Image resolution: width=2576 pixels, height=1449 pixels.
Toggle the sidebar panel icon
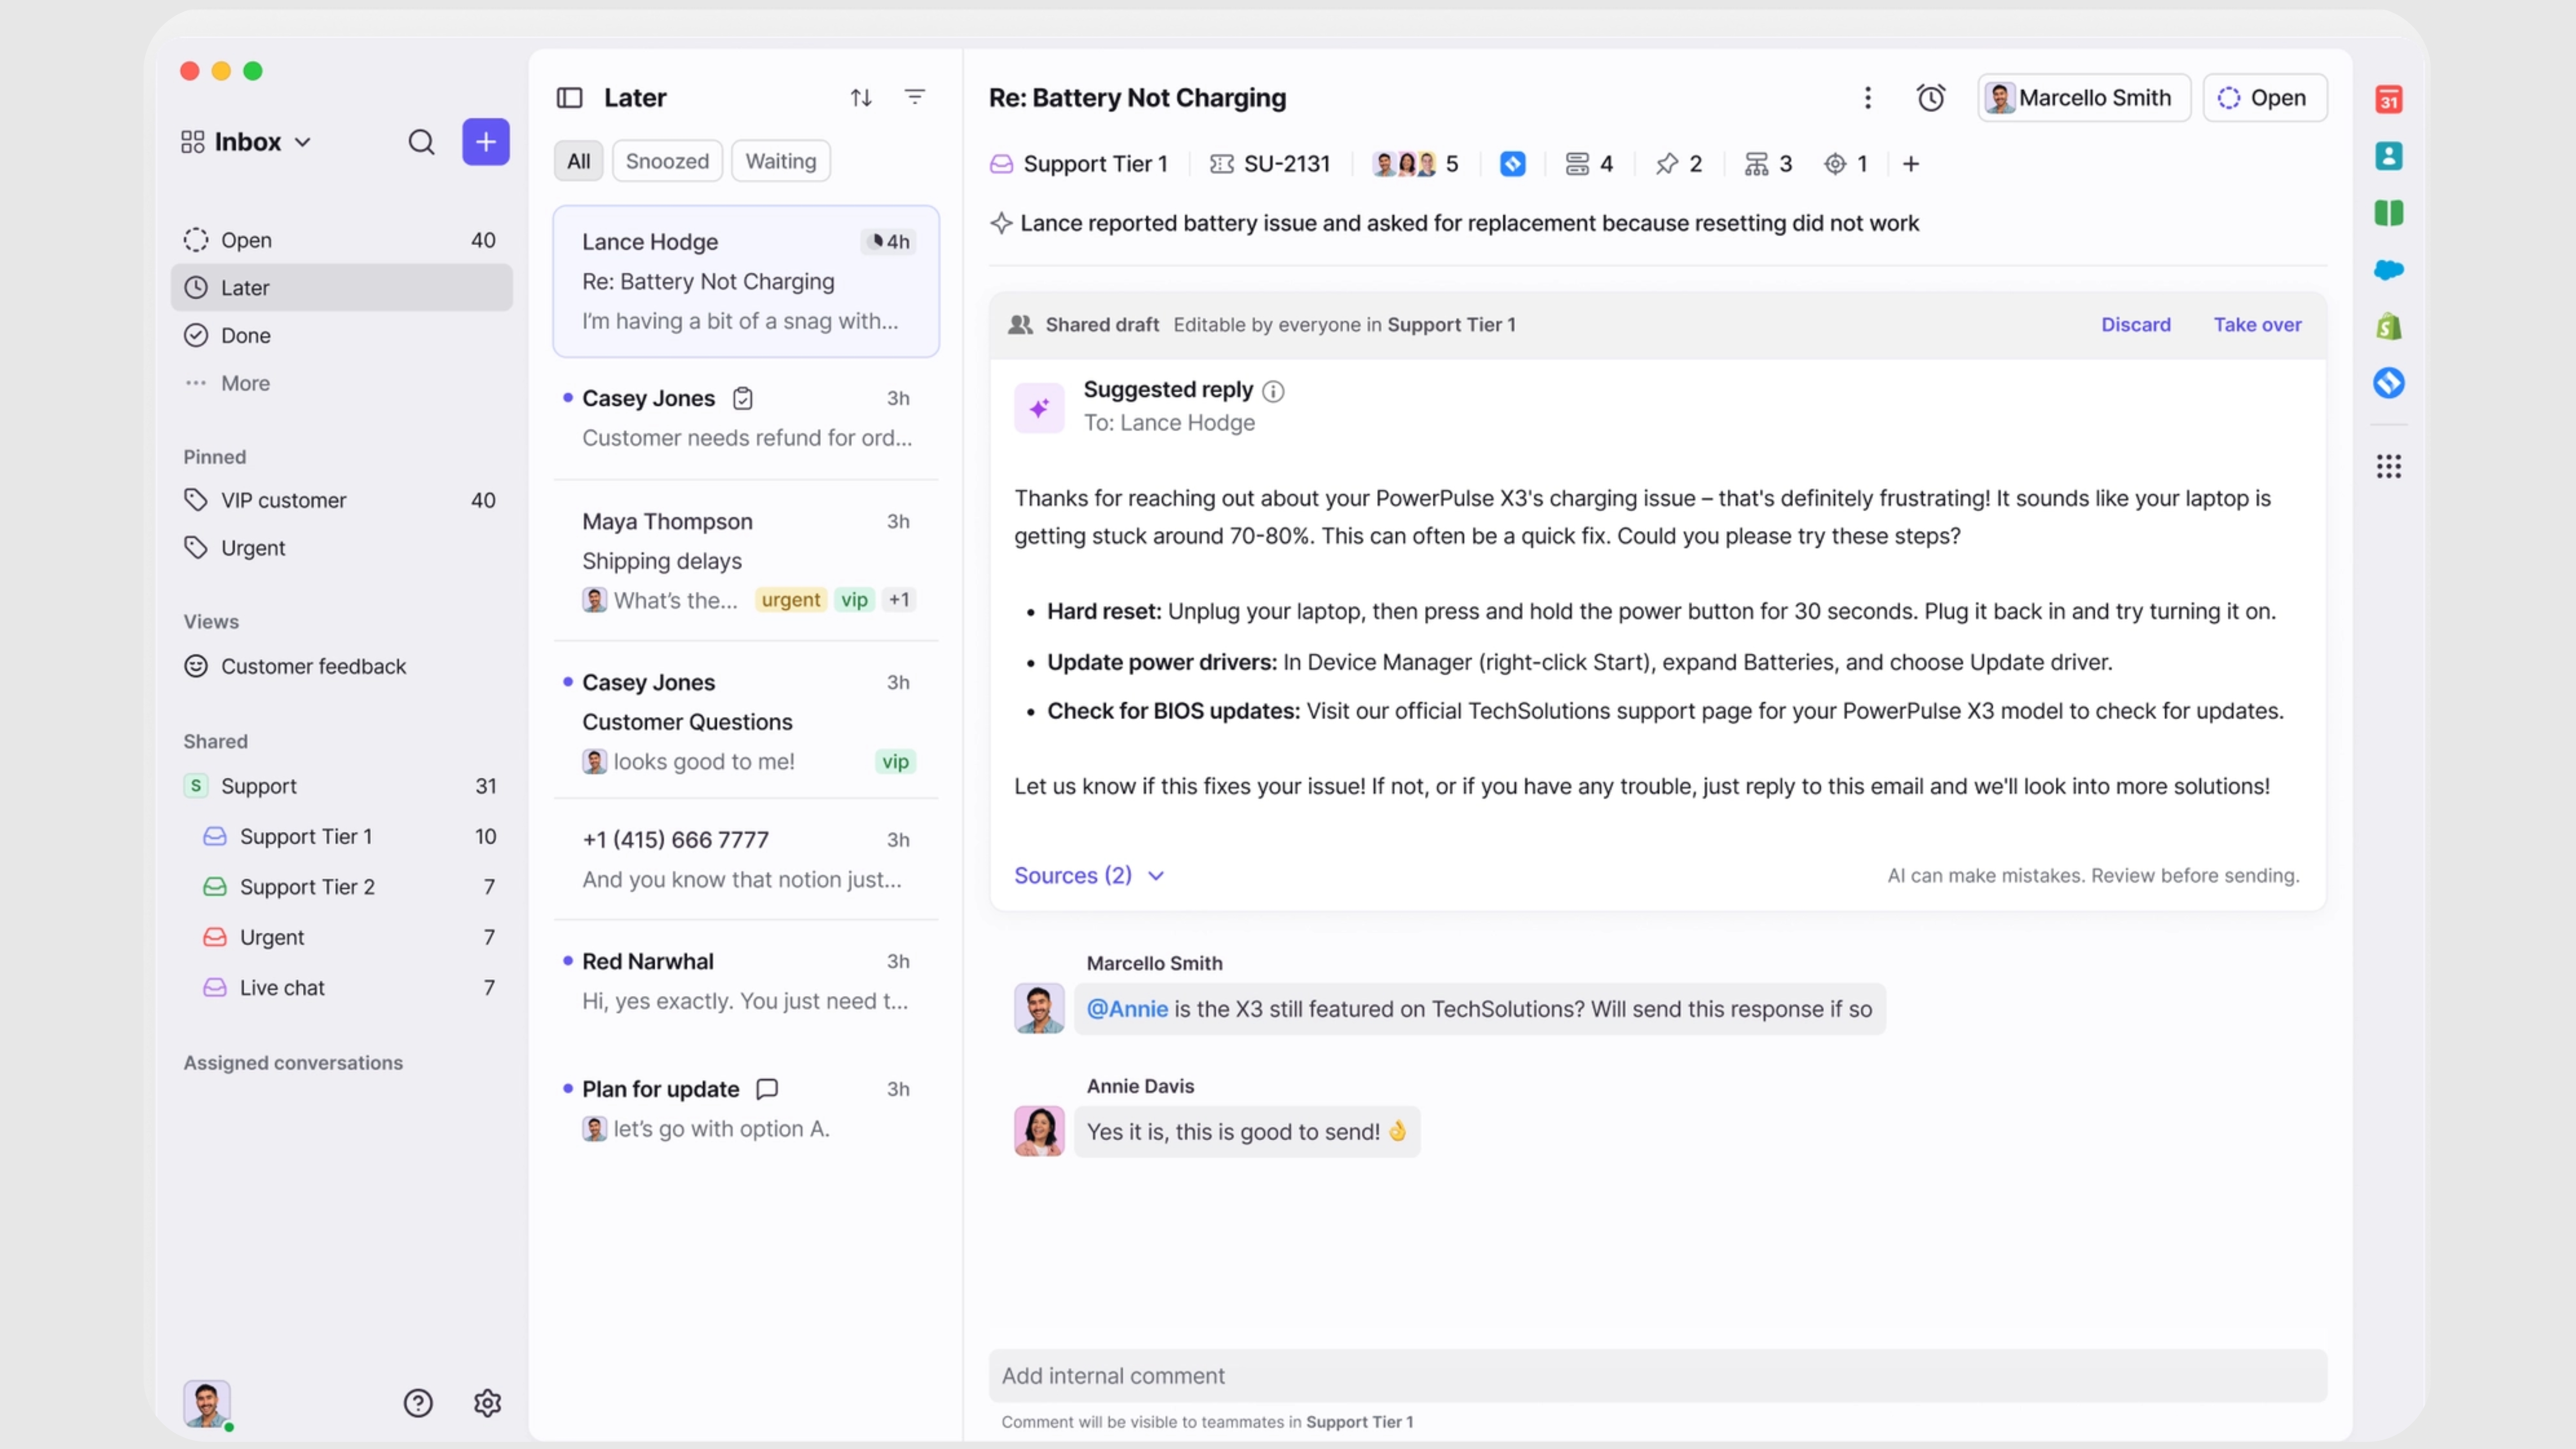click(569, 97)
